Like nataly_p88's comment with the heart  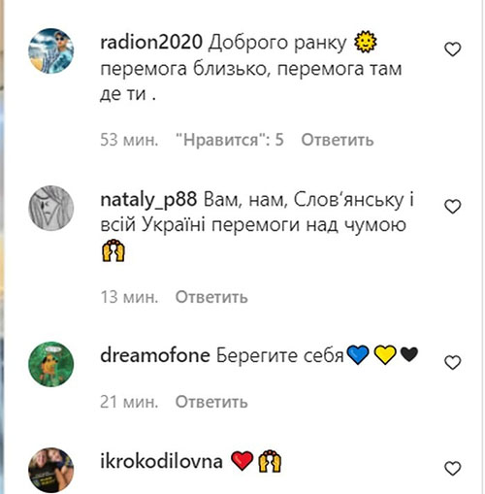point(452,207)
